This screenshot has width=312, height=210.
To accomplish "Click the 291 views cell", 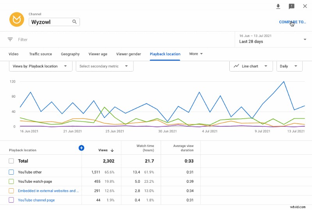I will tap(97, 191).
